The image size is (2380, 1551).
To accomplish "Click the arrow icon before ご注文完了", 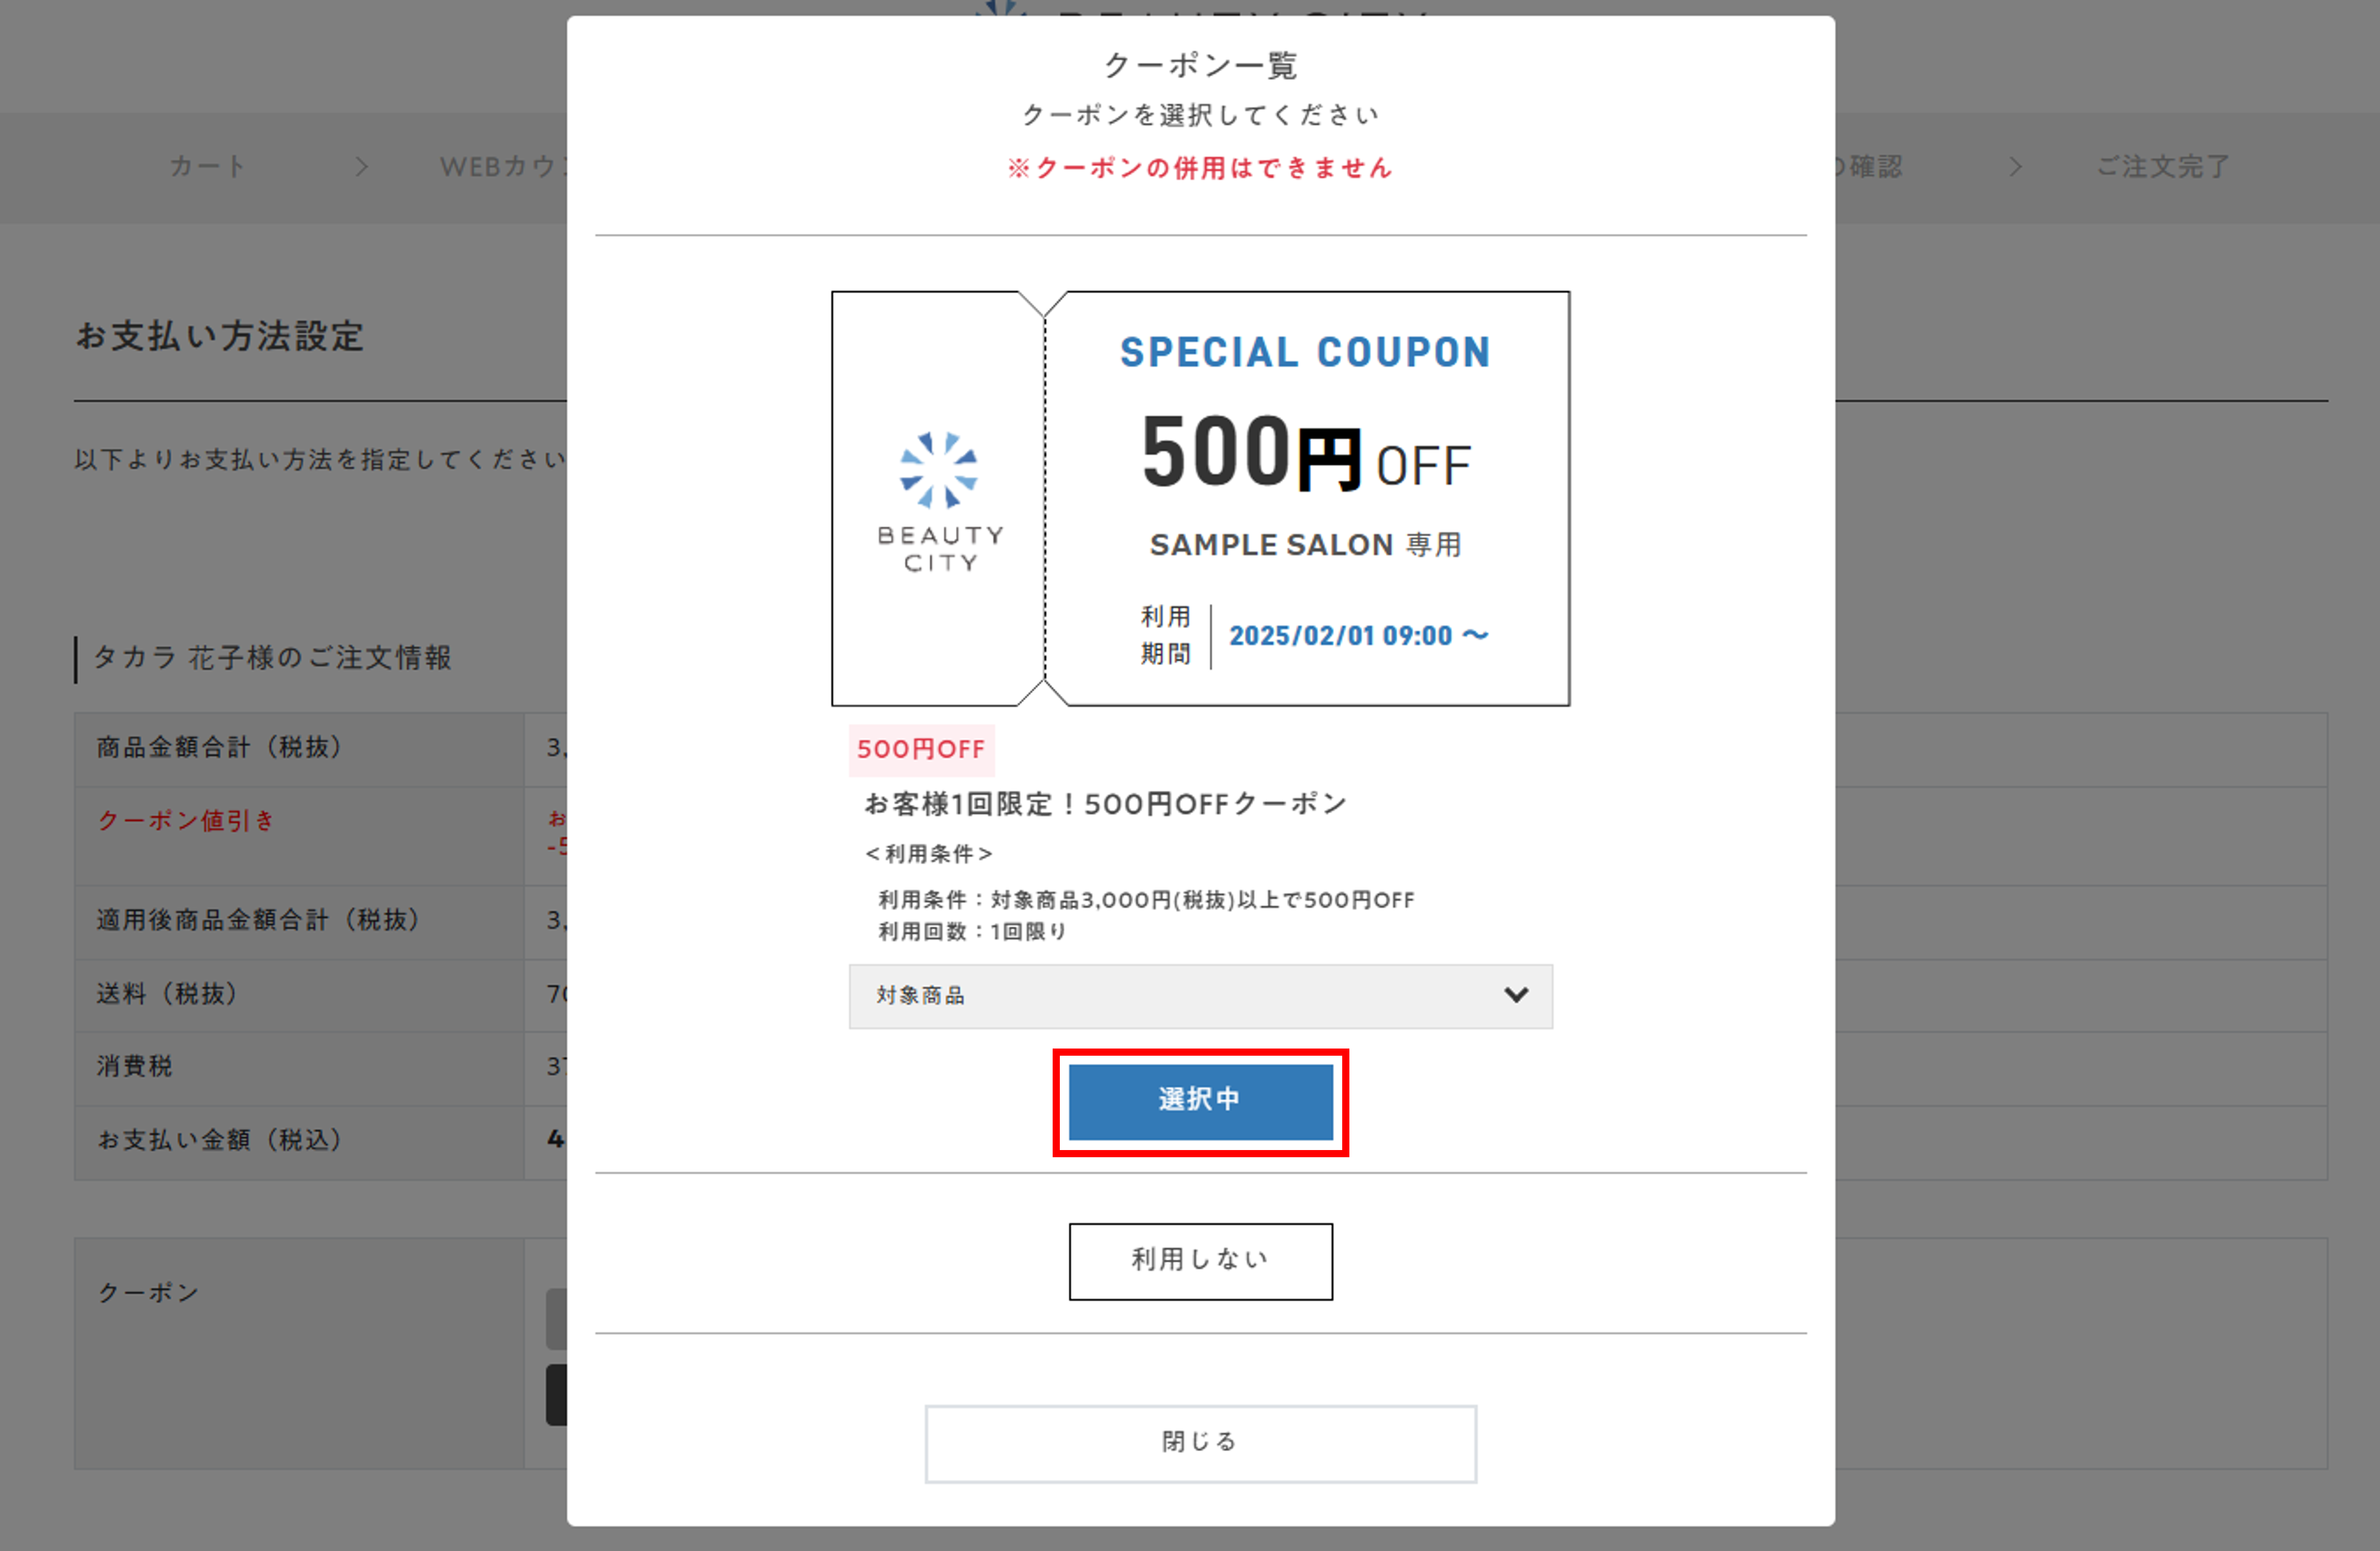I will (2016, 166).
